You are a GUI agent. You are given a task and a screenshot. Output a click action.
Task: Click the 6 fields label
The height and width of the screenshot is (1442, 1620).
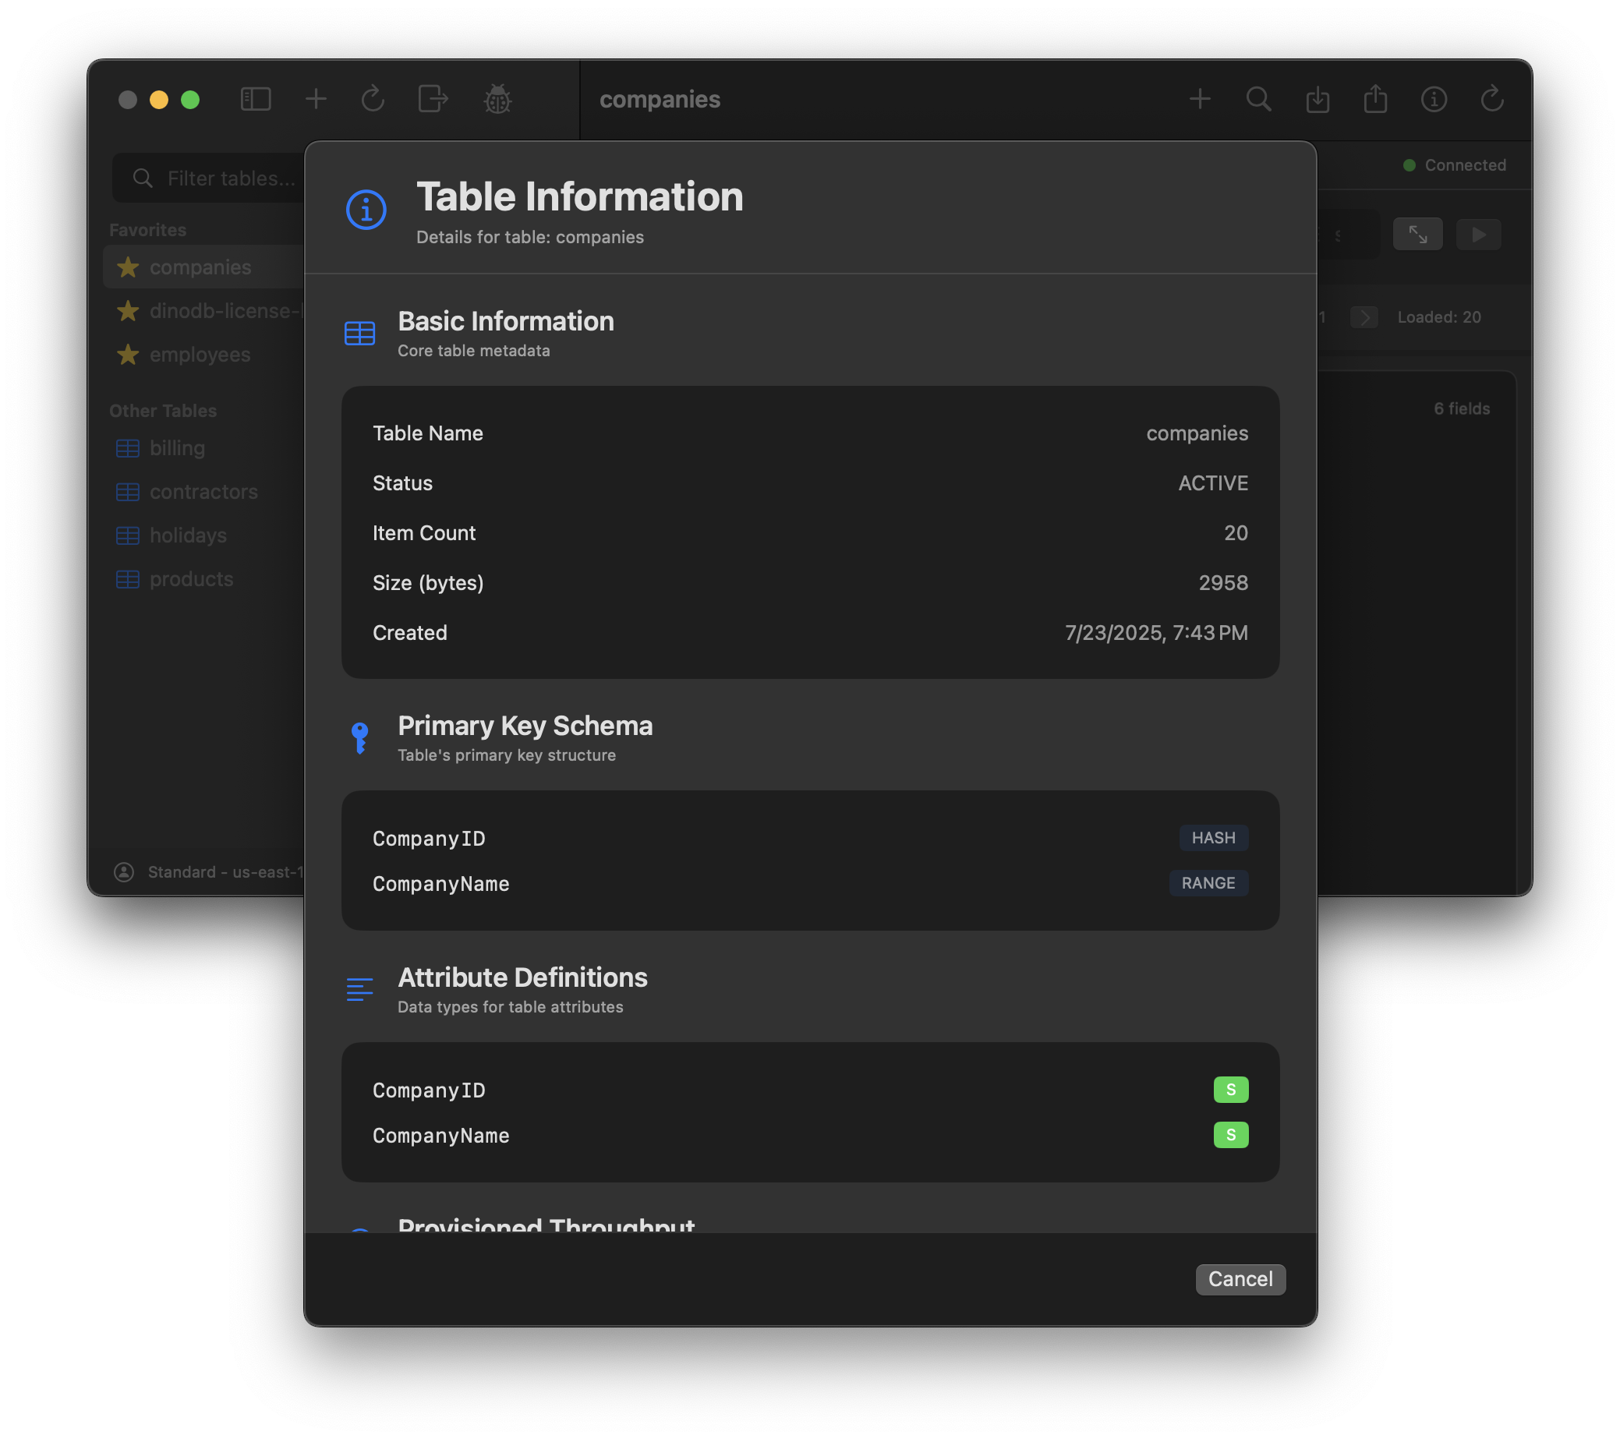coord(1462,409)
